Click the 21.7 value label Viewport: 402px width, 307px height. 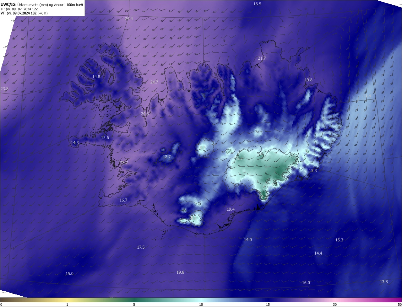click(x=262, y=58)
